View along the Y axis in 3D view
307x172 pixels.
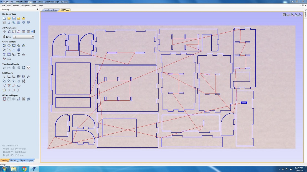[300, 15]
